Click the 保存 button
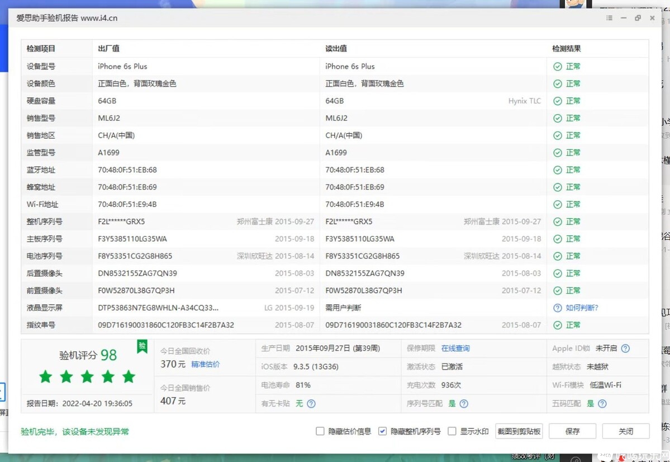 [572, 431]
